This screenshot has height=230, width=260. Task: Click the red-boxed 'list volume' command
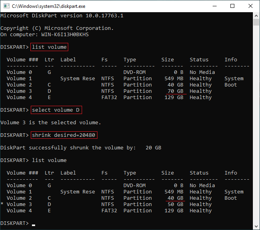pyautogui.click(x=49, y=47)
